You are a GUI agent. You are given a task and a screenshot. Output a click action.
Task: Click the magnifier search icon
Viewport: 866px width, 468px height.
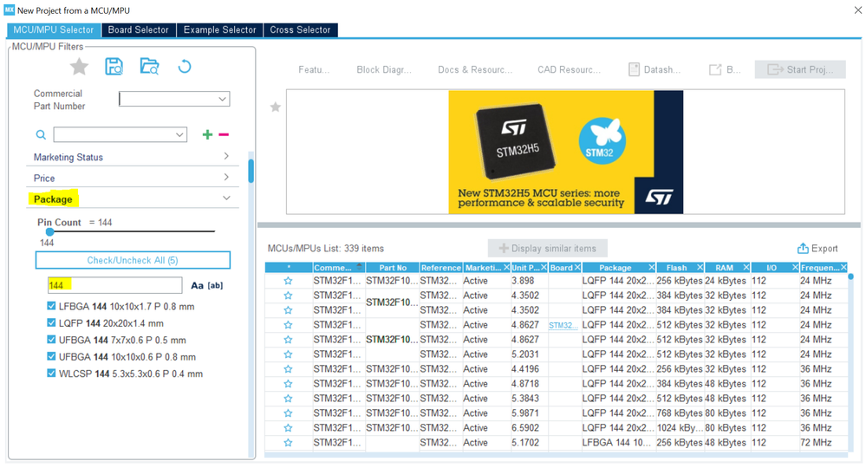(41, 134)
